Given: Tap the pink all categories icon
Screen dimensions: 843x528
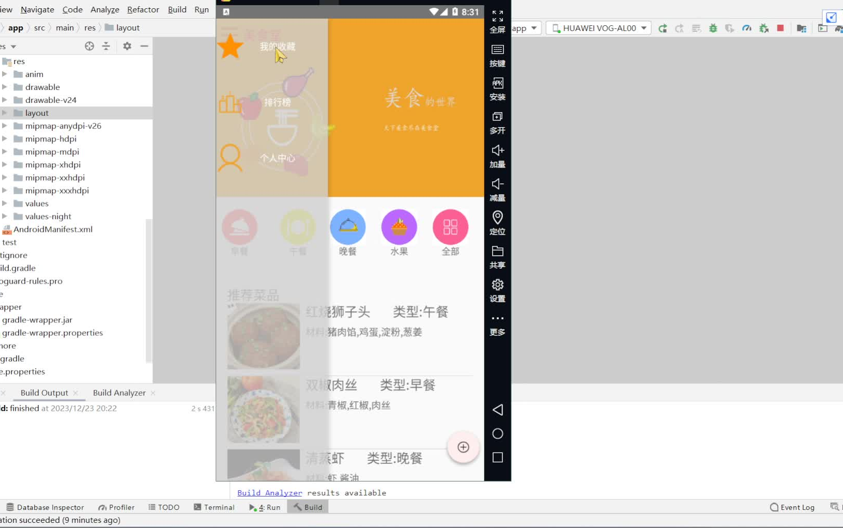Looking at the screenshot, I should coord(451,227).
